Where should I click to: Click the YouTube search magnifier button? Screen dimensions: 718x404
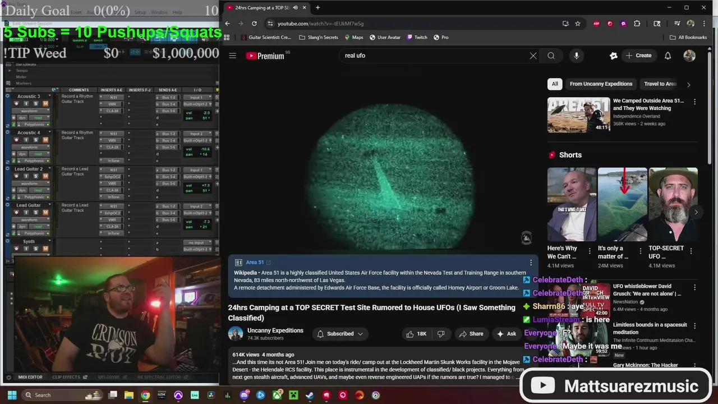point(551,56)
